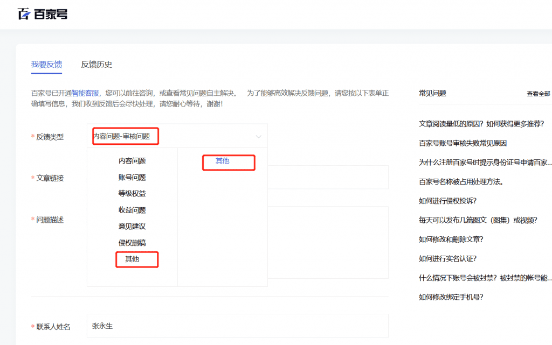Image resolution: width=552 pixels, height=345 pixels.
Task: Select 侵权删稿 from the list
Action: pyautogui.click(x=132, y=243)
